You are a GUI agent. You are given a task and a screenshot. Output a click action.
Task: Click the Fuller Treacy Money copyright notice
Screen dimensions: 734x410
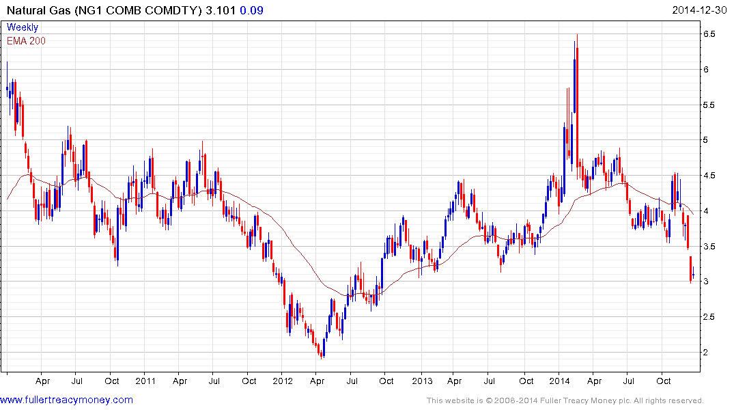tap(565, 400)
